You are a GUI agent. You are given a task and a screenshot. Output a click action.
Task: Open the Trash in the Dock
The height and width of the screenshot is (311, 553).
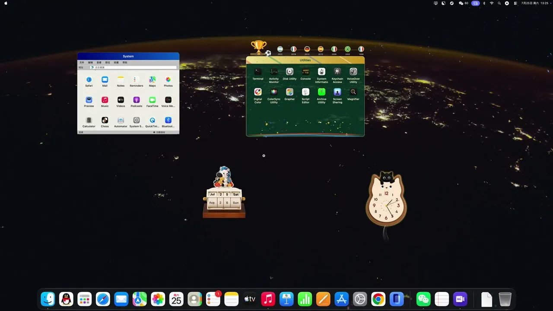tap(505, 299)
